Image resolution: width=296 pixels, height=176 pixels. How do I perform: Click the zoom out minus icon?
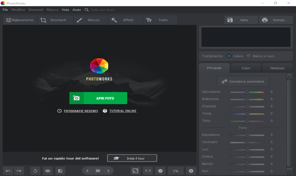(x=160, y=171)
